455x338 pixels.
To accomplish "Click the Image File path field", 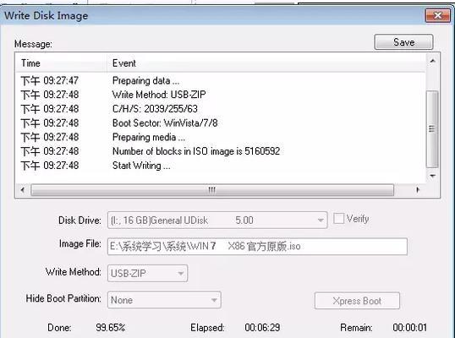I will click(x=257, y=247).
